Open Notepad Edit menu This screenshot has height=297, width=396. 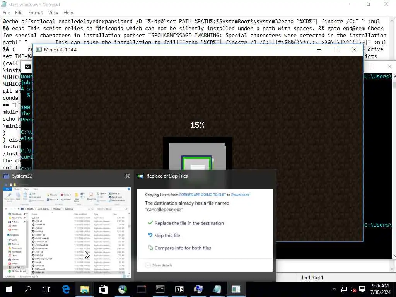point(19,13)
